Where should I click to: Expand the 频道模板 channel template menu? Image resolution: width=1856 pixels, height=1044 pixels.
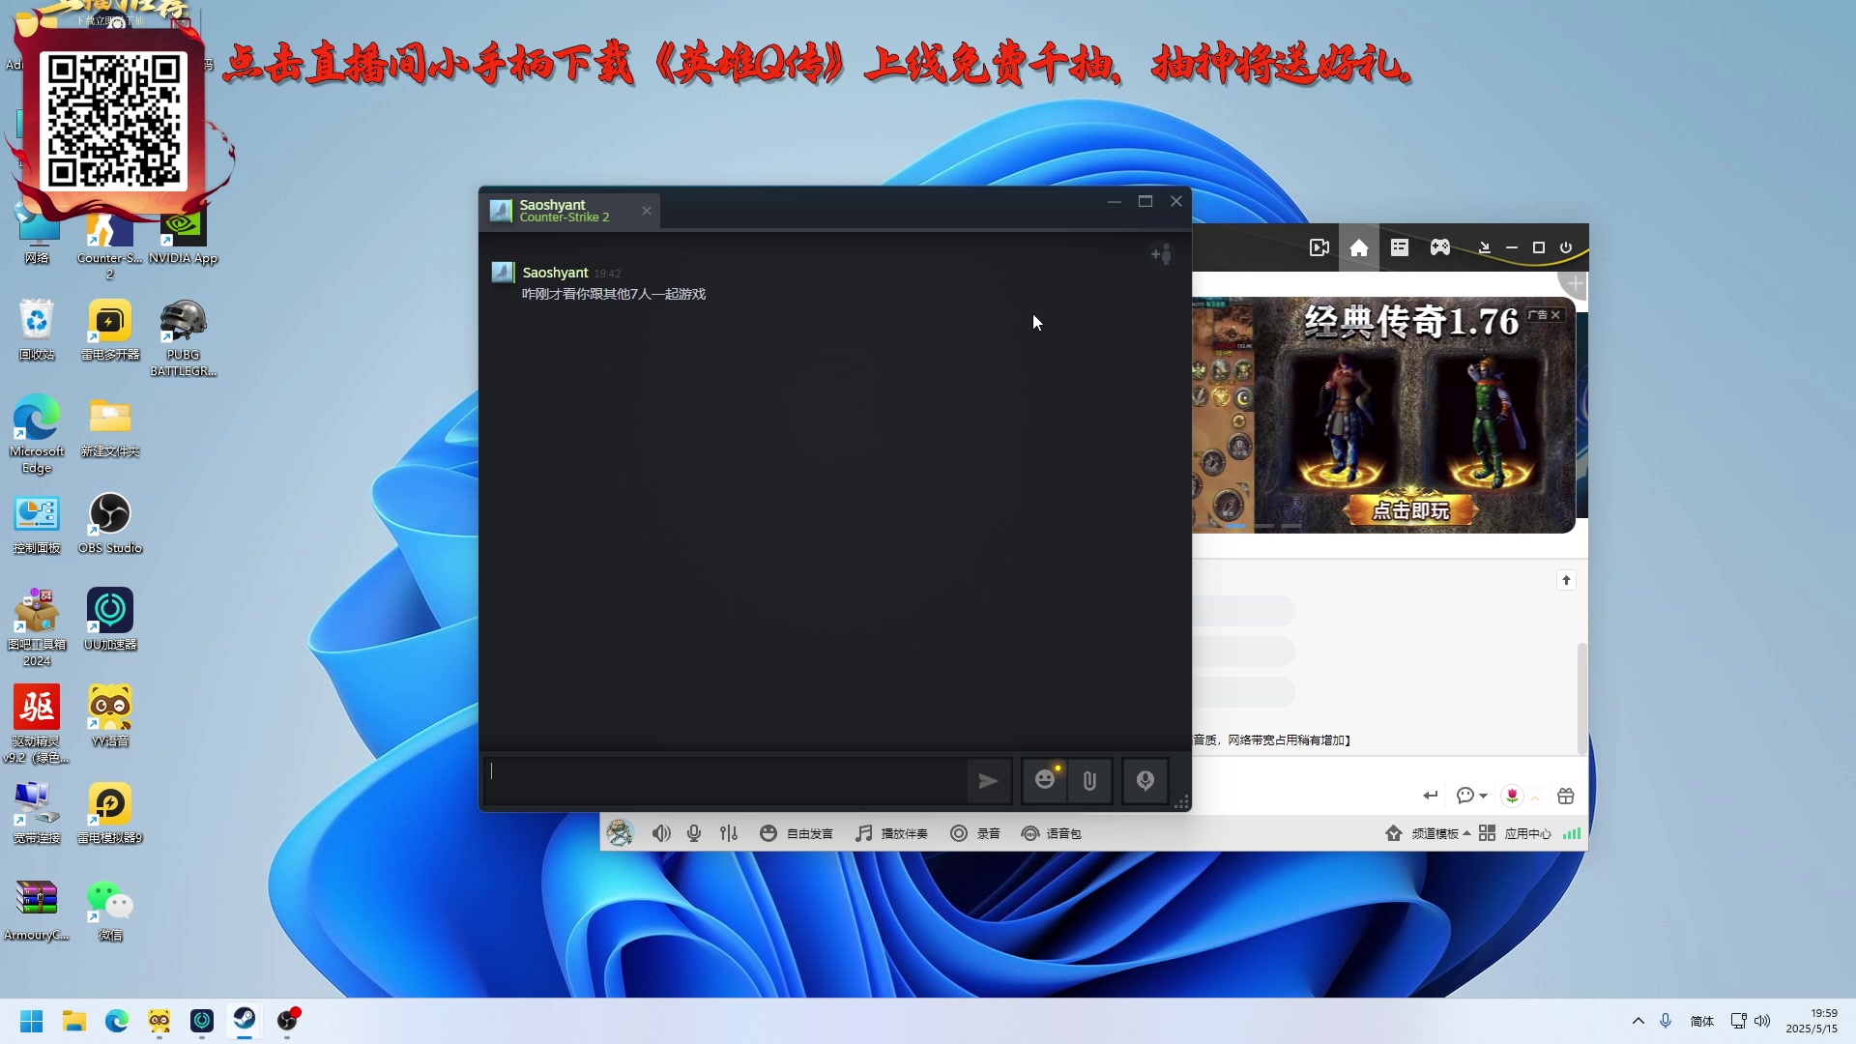(x=1428, y=833)
